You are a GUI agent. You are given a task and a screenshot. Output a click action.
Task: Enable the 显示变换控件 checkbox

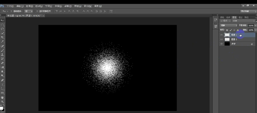37,11
